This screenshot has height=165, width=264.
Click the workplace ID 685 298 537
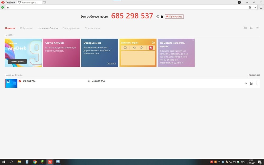132,16
